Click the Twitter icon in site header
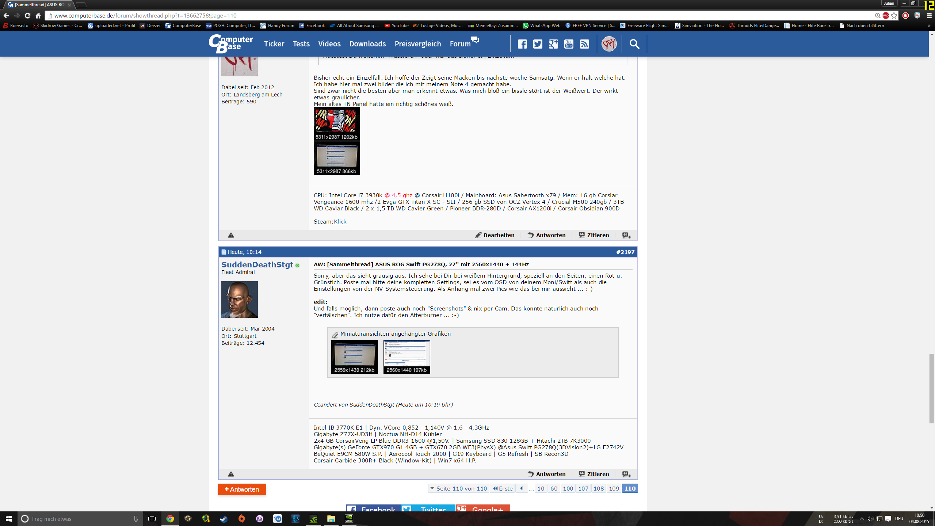Image resolution: width=935 pixels, height=526 pixels. (x=538, y=44)
